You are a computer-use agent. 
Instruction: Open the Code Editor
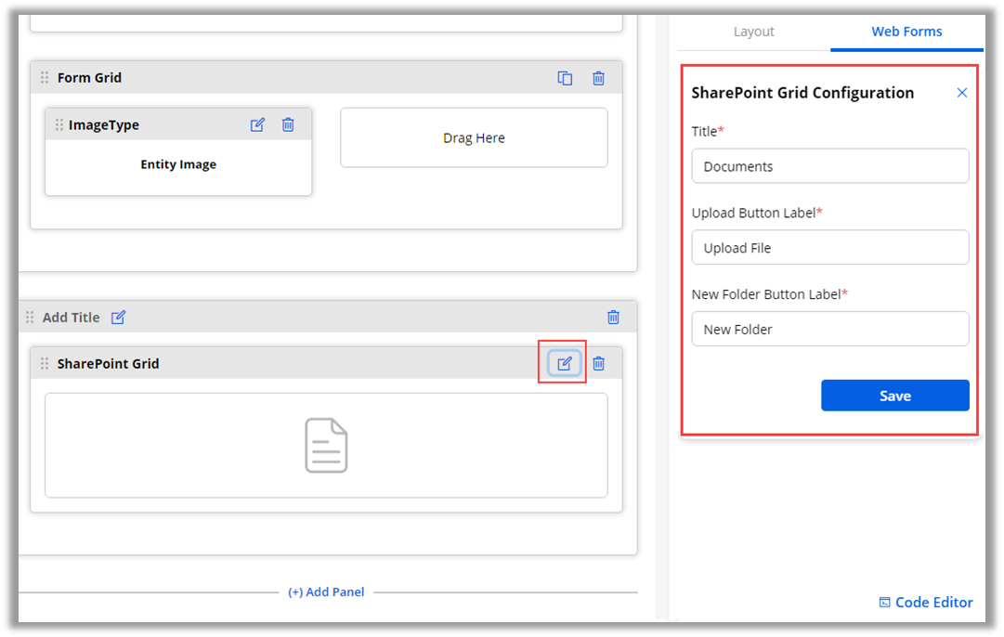pyautogui.click(x=926, y=603)
